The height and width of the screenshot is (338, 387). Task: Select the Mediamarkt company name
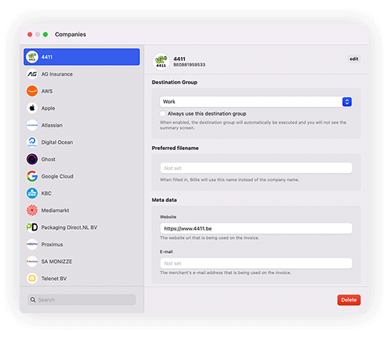55,210
